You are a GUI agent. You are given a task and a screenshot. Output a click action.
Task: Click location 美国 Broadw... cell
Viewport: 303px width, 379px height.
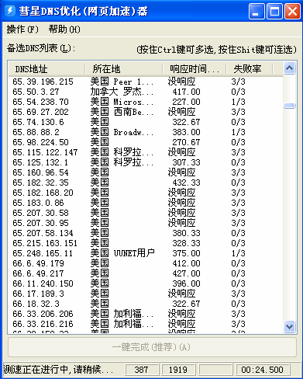[x=122, y=132]
